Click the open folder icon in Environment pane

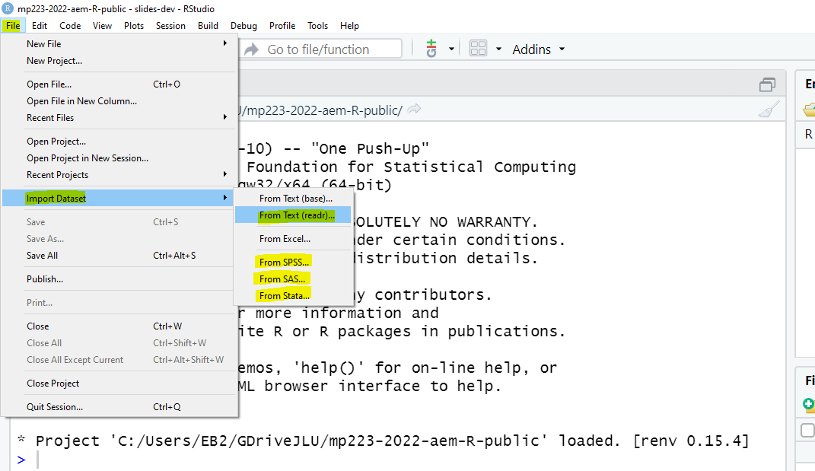[x=810, y=110]
